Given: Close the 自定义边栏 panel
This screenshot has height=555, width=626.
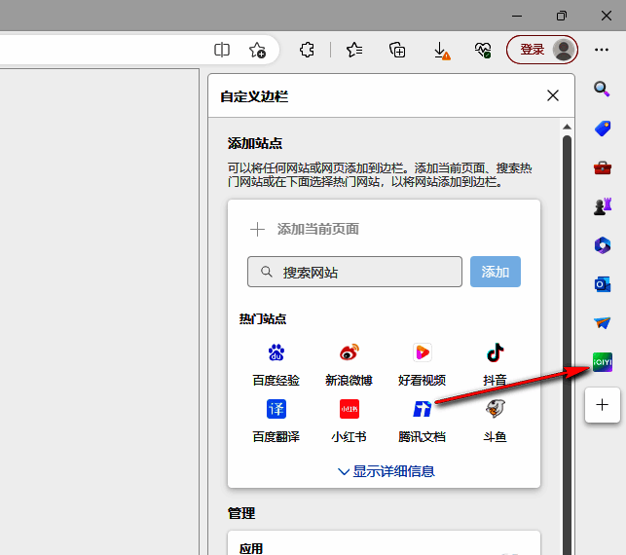Looking at the screenshot, I should 553,95.
